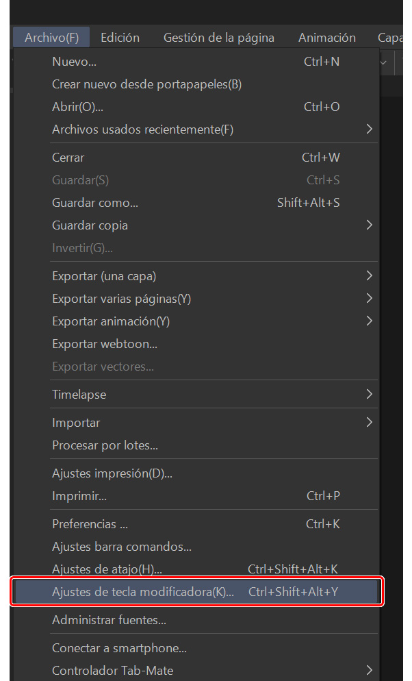Open Preferencias ... settings
This screenshot has height=681, width=412.
point(90,524)
